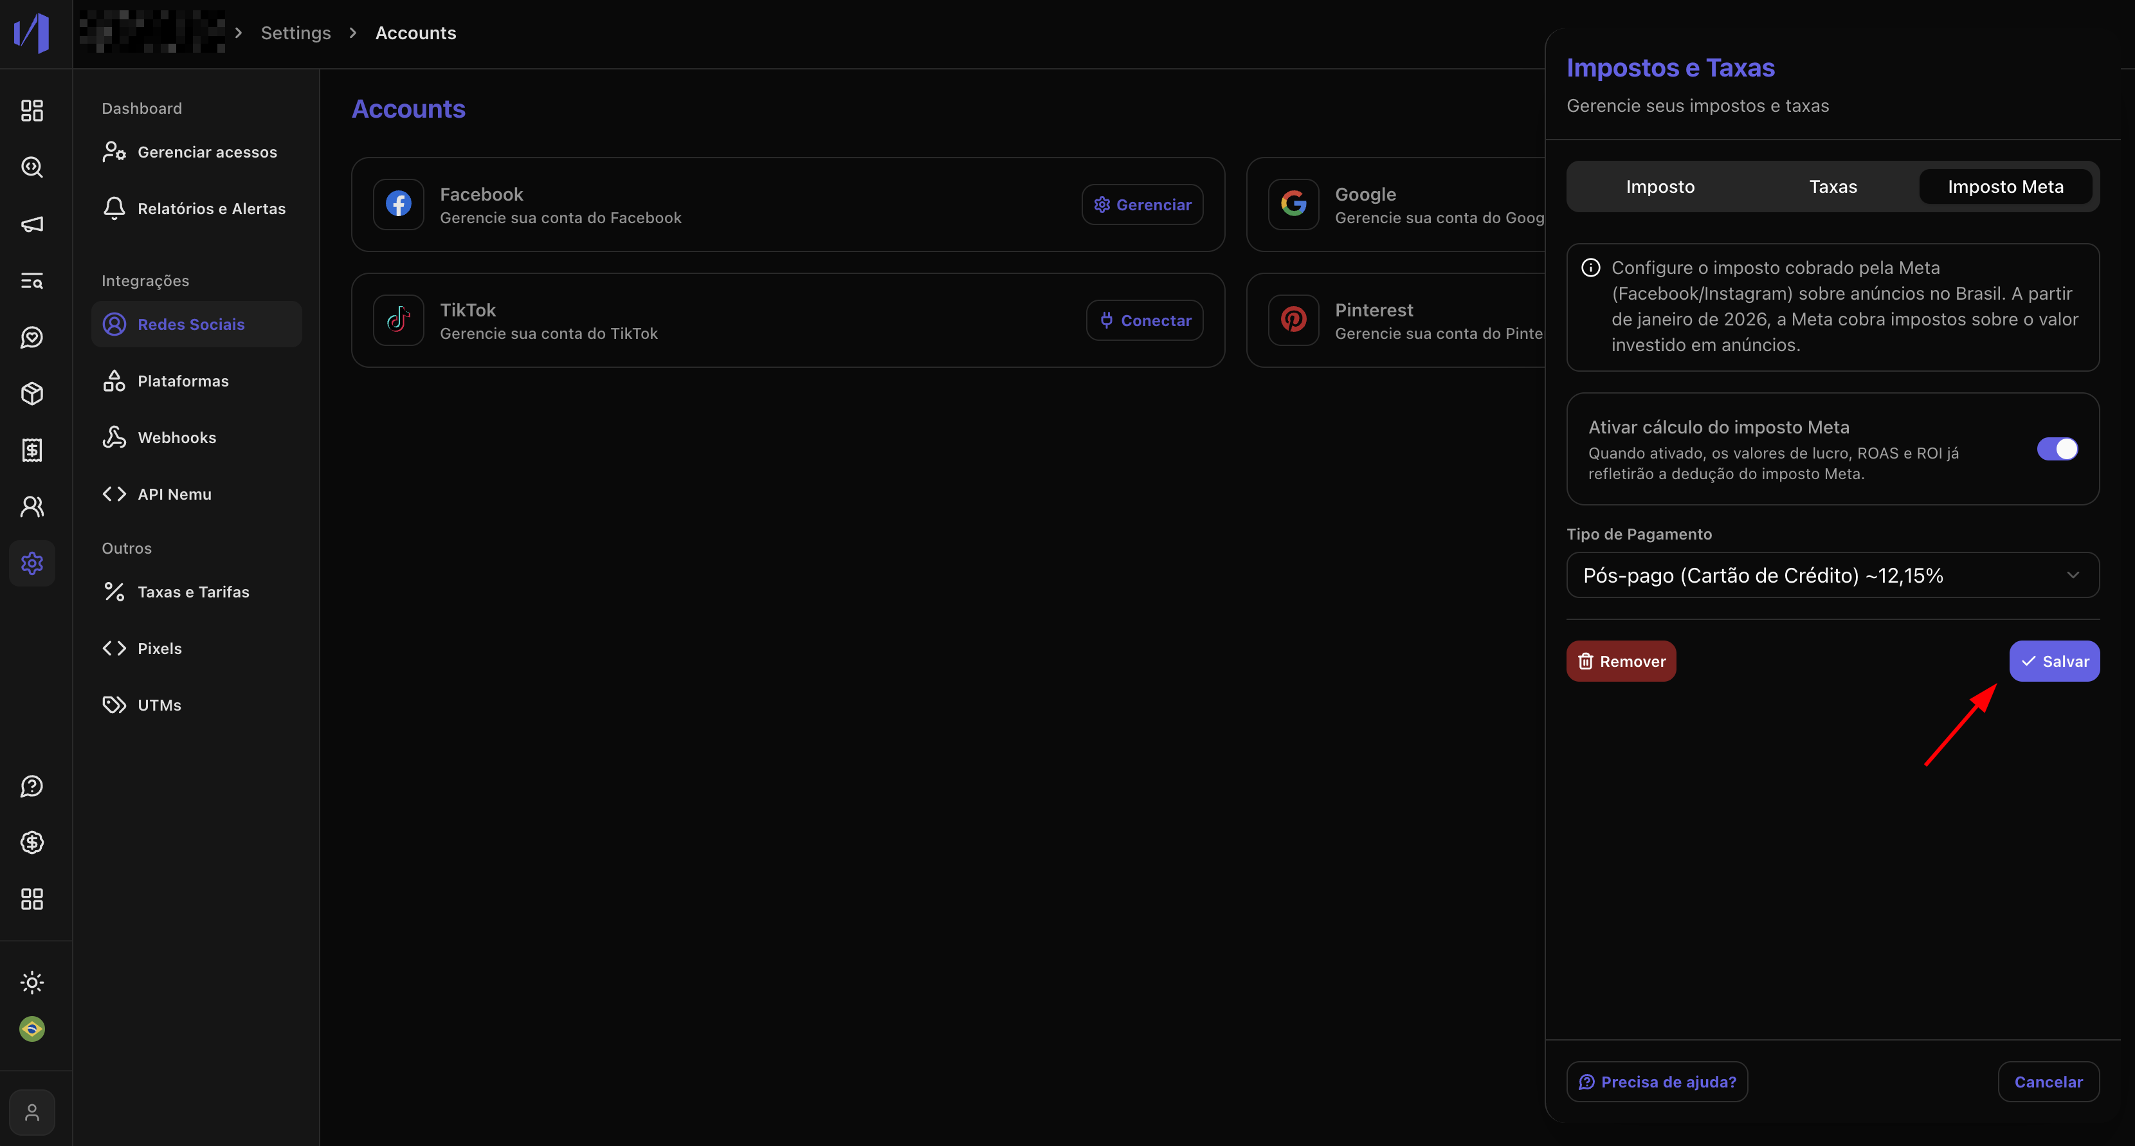The image size is (2135, 1146).
Task: Click the Brazil flag language icon
Action: tap(32, 1029)
